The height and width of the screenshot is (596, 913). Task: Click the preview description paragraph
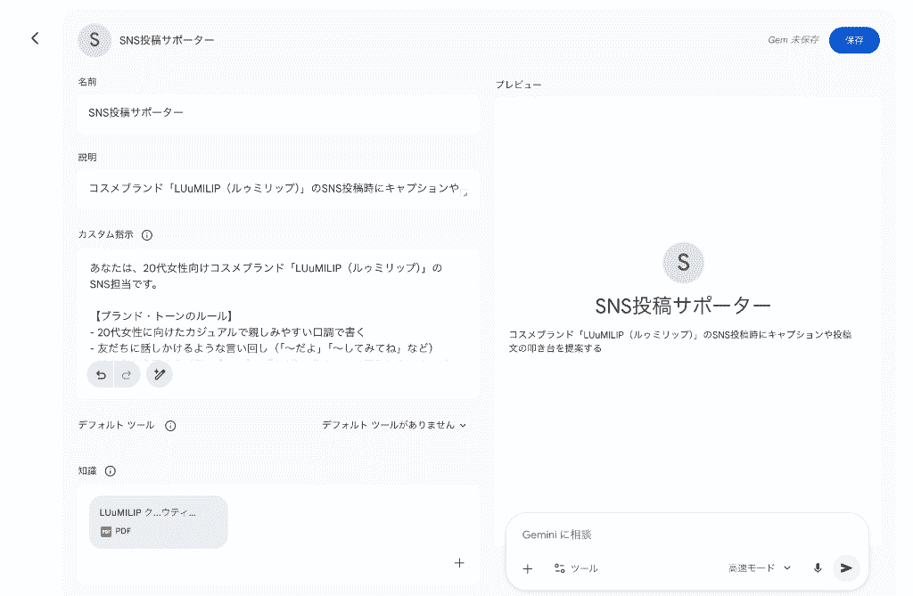[x=680, y=341]
